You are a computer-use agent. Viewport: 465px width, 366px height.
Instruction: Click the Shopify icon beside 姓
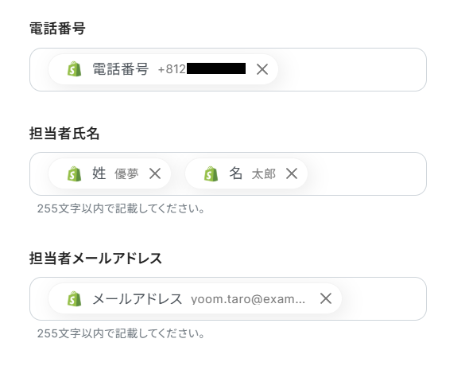point(74,173)
